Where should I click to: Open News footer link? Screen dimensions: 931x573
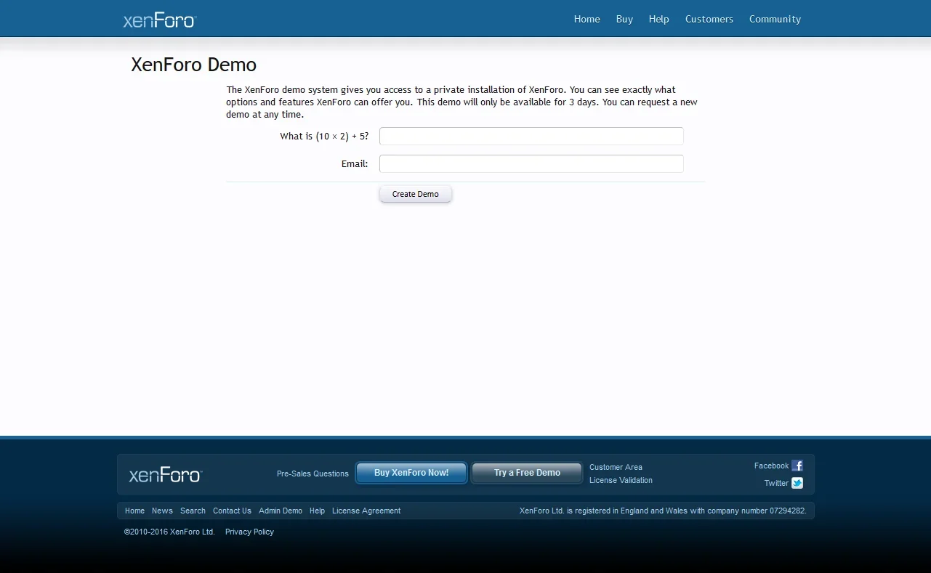click(162, 511)
